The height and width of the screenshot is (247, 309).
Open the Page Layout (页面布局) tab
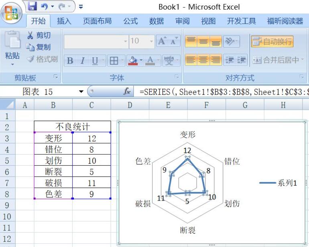pyautogui.click(x=97, y=21)
